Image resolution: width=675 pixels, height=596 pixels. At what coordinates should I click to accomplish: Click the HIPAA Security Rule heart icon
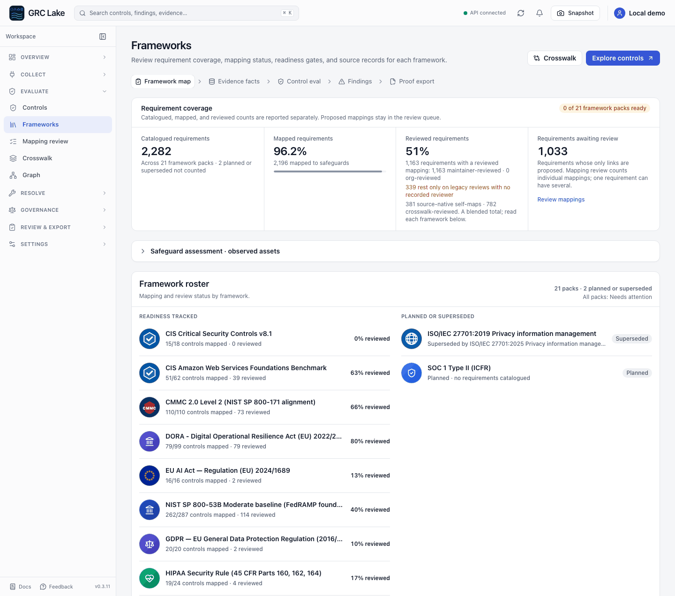pos(150,578)
